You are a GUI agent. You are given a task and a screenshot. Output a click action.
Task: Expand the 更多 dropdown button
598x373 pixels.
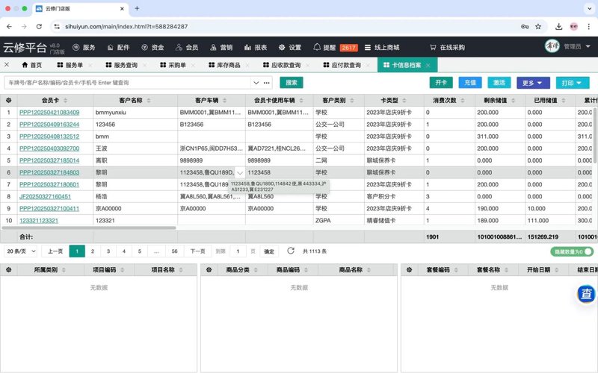[533, 83]
